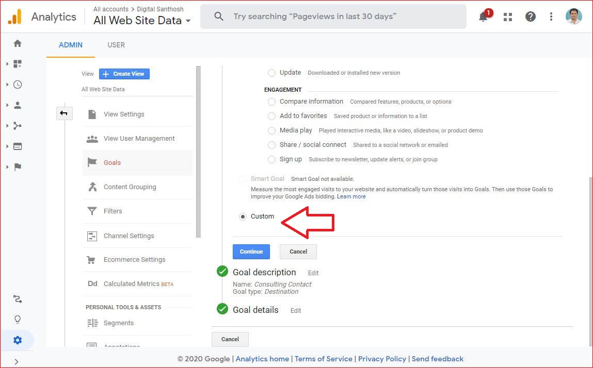Viewport: 593px width, 368px height.
Task: Click Edit next to Goal description
Action: [x=313, y=273]
